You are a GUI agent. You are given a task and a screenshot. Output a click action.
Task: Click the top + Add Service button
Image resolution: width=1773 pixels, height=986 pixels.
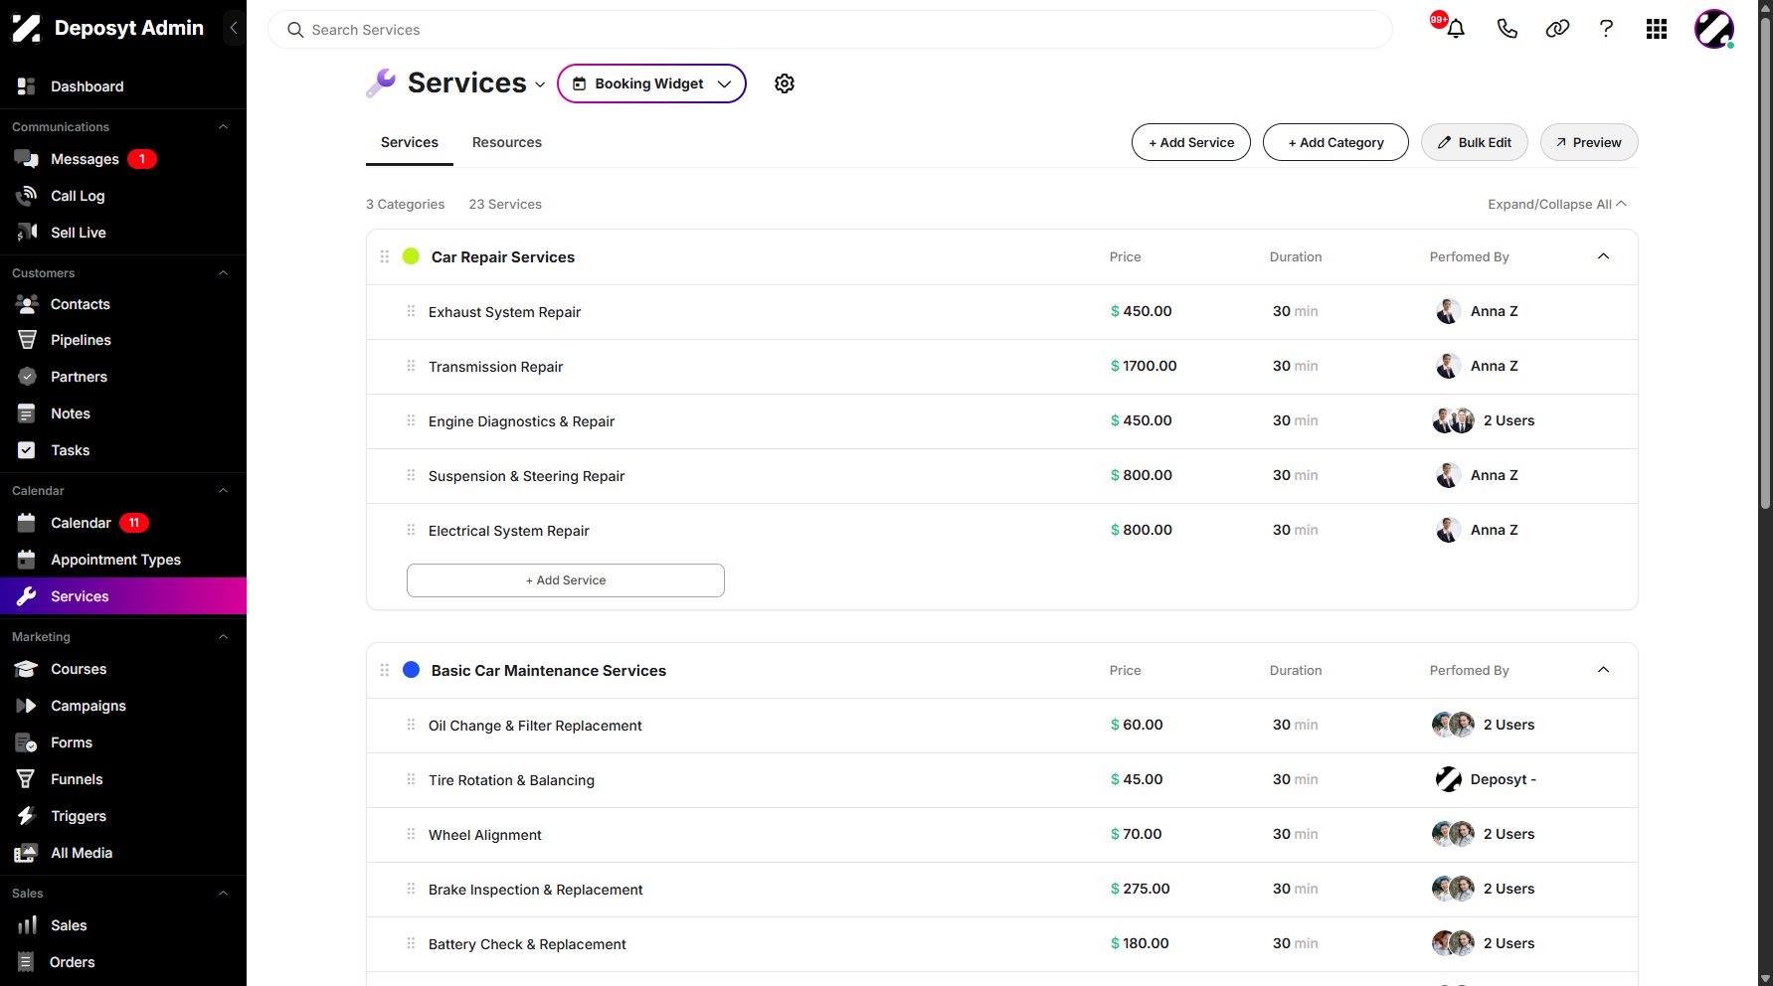pyautogui.click(x=1191, y=142)
